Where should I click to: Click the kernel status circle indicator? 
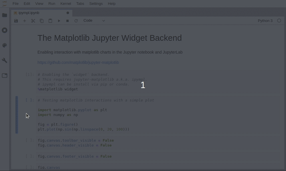(279, 21)
